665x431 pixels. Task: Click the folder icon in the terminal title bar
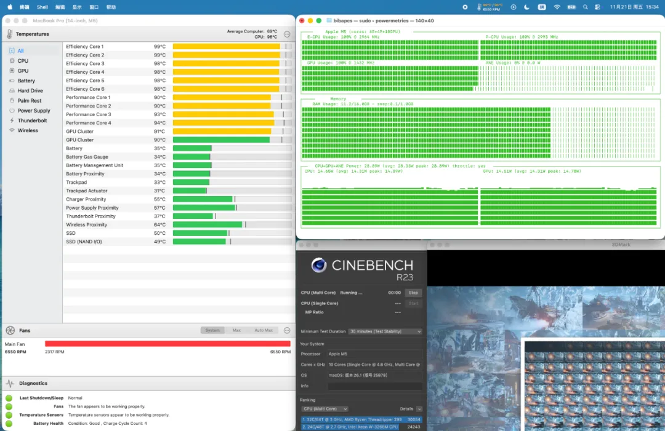[329, 20]
